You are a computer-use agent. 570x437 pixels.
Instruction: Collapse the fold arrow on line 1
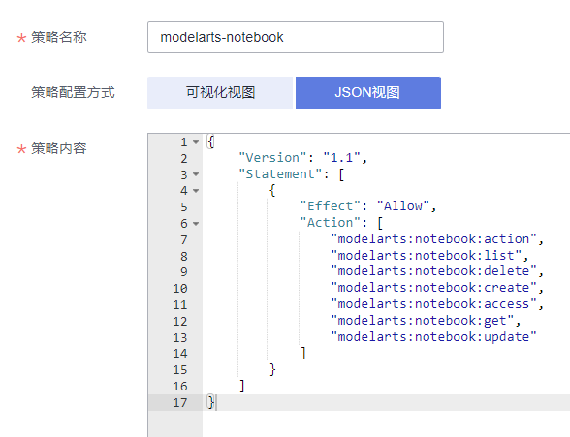pos(196,142)
